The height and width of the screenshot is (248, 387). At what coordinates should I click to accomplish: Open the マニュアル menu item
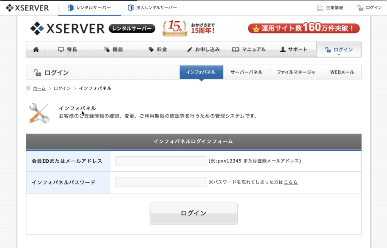(248, 49)
